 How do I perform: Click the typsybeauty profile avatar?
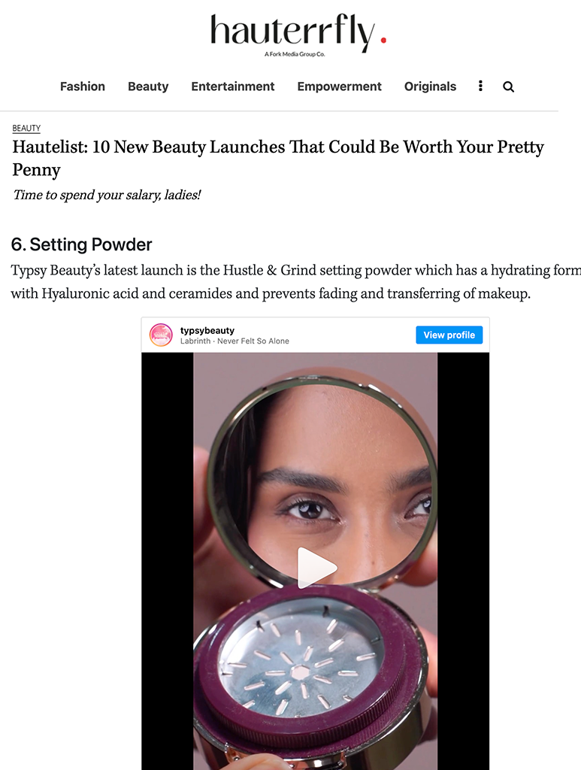(161, 335)
